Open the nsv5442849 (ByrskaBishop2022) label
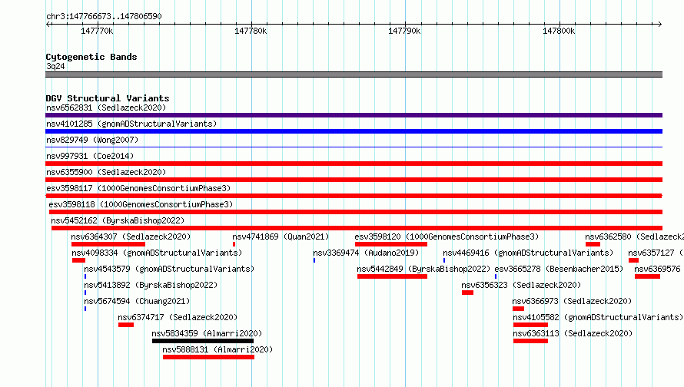 [x=423, y=269]
